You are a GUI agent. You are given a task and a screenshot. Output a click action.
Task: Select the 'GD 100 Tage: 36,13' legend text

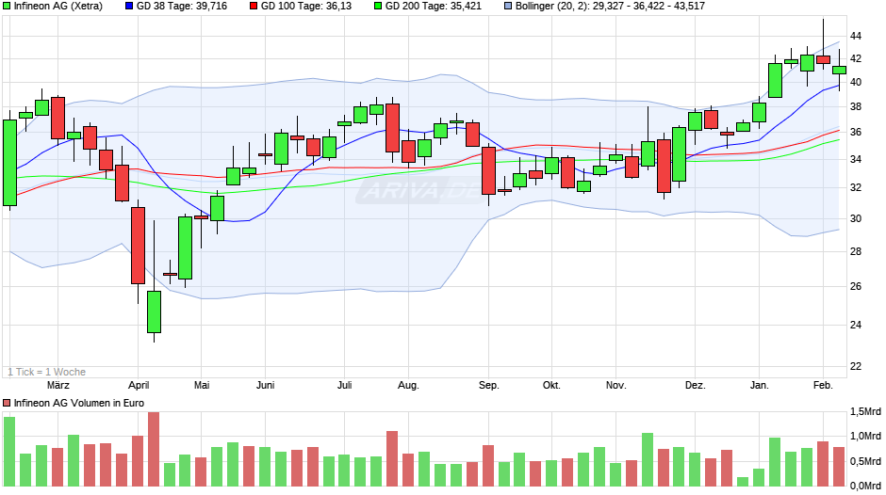point(306,7)
